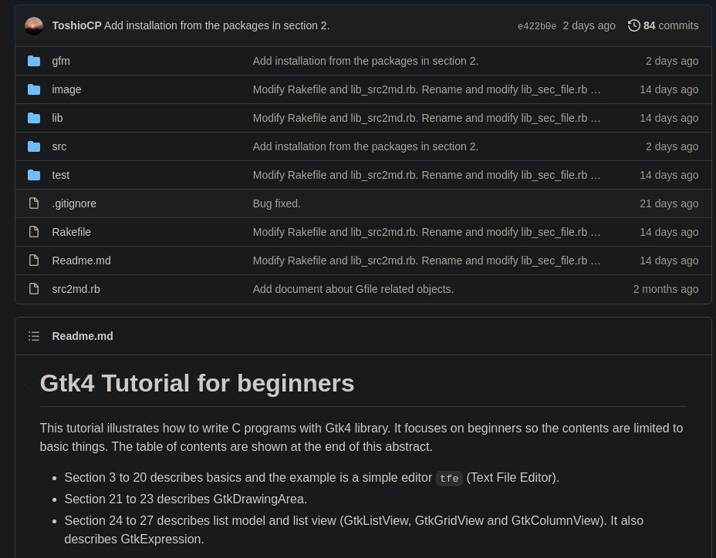
Task: Open Readme.md row's commit message
Action: [420, 261]
